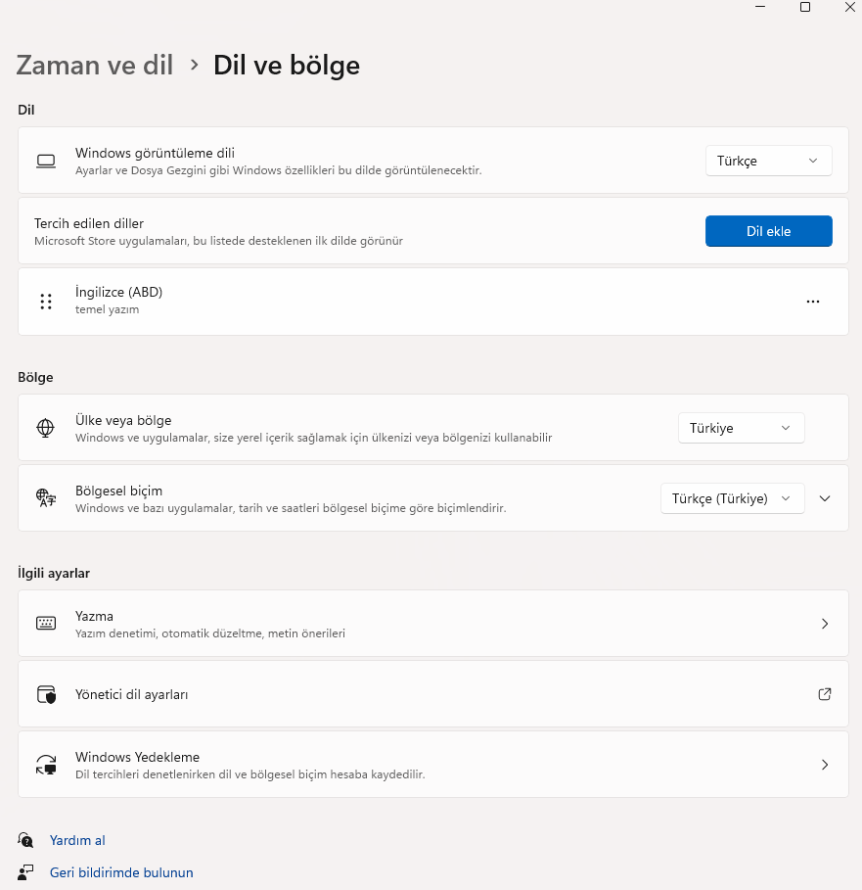
Task: Open the three-dot menu for İngilizce (ABD)
Action: point(813,302)
